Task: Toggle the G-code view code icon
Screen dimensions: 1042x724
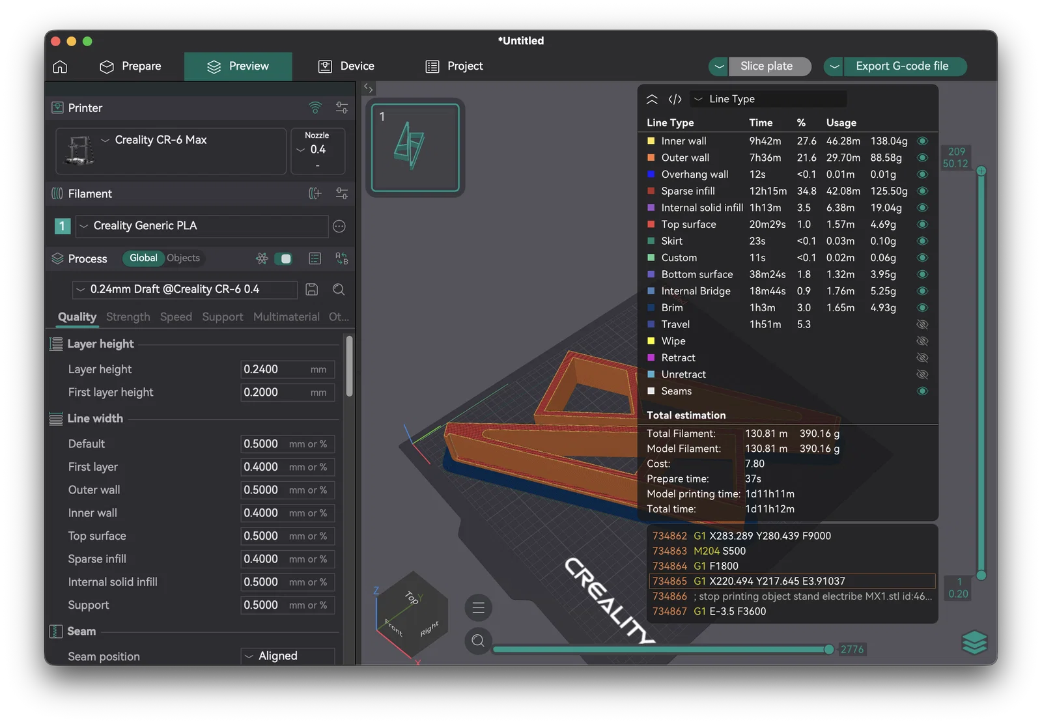Action: pyautogui.click(x=675, y=99)
